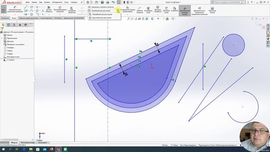Select the Sketch Fillet tool
The width and height of the screenshot is (270, 152).
37,14
